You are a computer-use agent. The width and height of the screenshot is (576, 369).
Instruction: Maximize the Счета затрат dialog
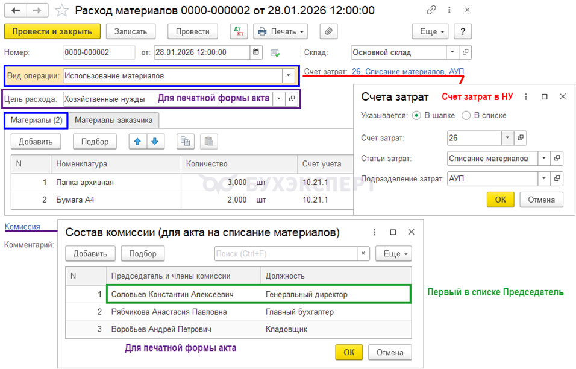[x=545, y=96]
